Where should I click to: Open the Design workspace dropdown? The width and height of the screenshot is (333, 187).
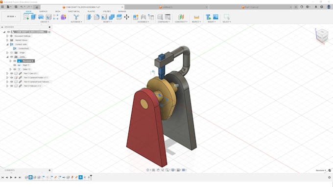tap(11, 17)
